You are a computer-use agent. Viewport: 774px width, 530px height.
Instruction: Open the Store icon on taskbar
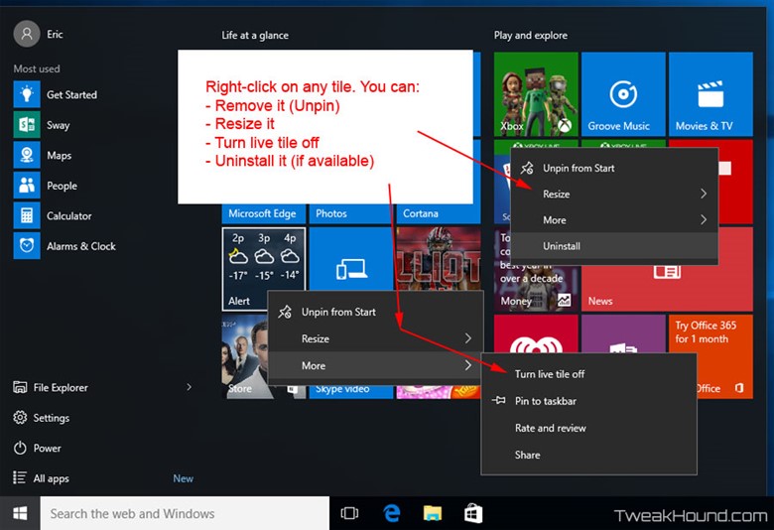pyautogui.click(x=474, y=513)
